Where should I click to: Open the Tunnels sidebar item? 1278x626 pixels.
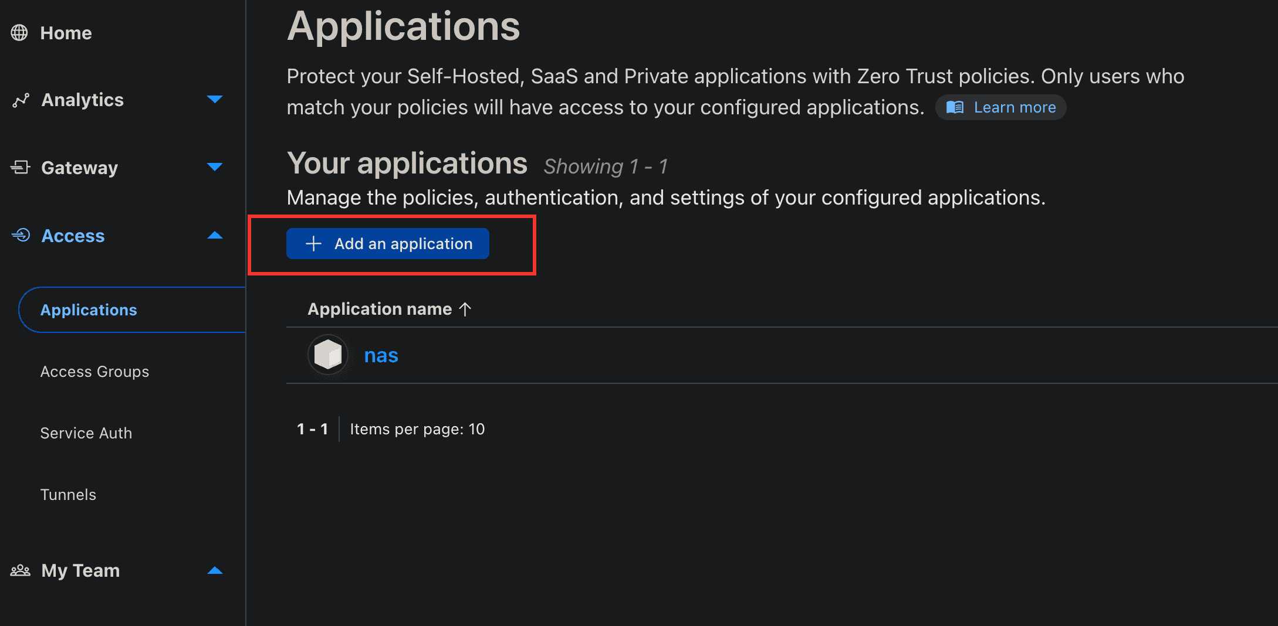point(68,495)
